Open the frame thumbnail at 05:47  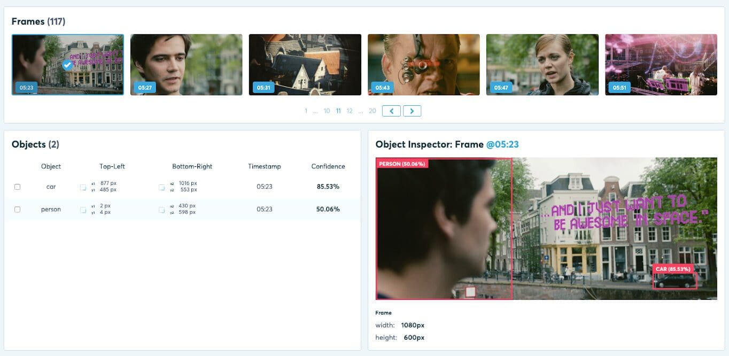pos(542,65)
